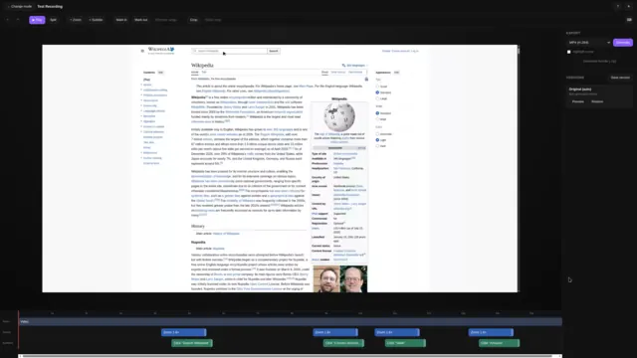Select the Article tab on Wikipedia
The width and height of the screenshot is (637, 358).
click(x=195, y=73)
